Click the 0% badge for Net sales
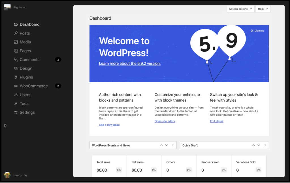 (154, 170)
